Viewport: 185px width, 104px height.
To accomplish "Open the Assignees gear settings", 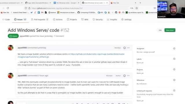I will pos(174,49).
